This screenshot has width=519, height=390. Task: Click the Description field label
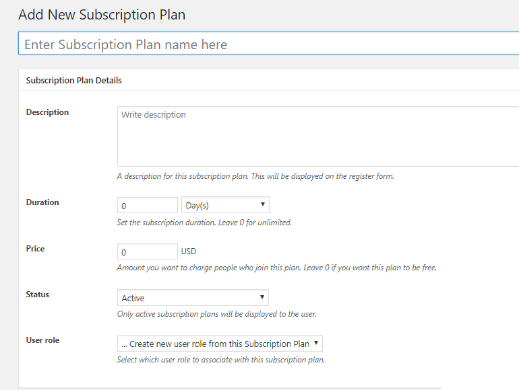click(47, 112)
